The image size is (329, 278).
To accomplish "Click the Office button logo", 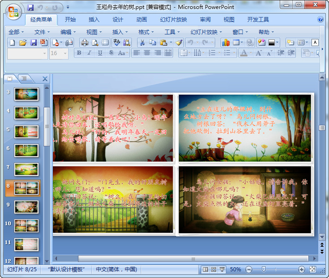I will coord(13,12).
